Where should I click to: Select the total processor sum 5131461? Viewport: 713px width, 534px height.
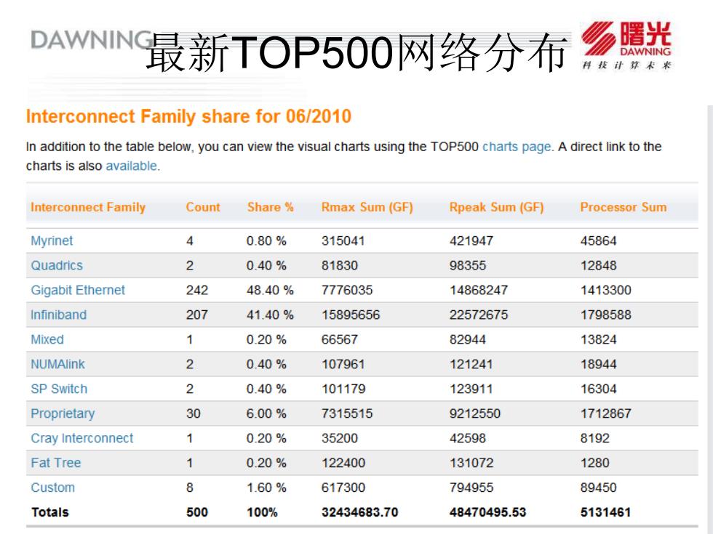(x=605, y=512)
